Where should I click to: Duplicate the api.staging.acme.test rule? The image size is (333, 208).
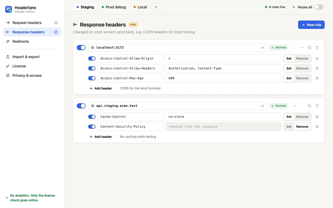click(309, 106)
